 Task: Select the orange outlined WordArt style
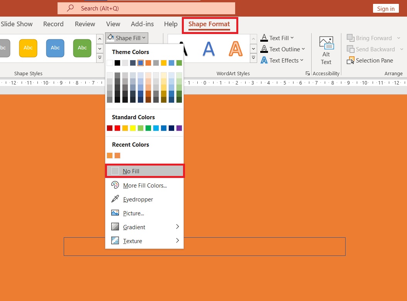[235, 48]
